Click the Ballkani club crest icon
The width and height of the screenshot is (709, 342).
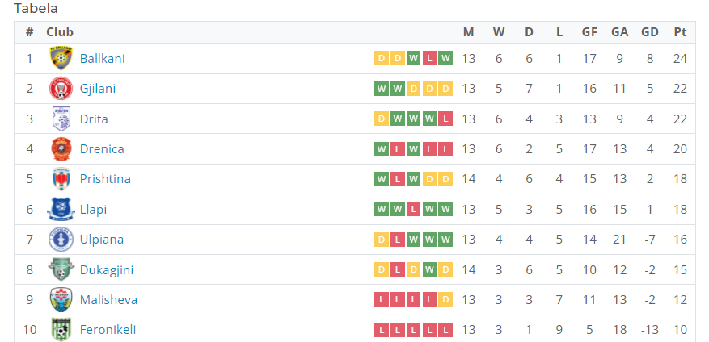pyautogui.click(x=61, y=58)
